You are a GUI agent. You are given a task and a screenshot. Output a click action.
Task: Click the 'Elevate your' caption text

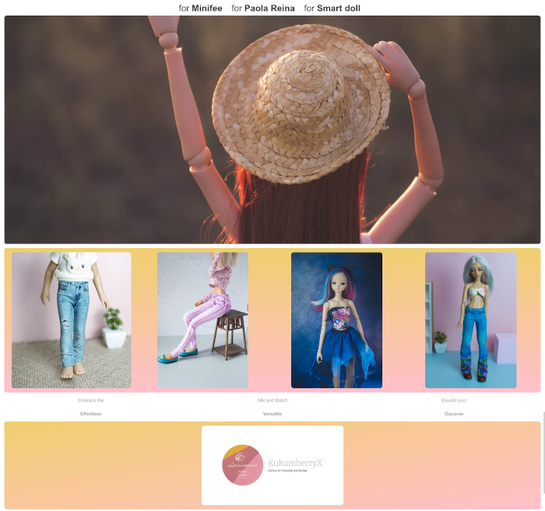click(454, 401)
